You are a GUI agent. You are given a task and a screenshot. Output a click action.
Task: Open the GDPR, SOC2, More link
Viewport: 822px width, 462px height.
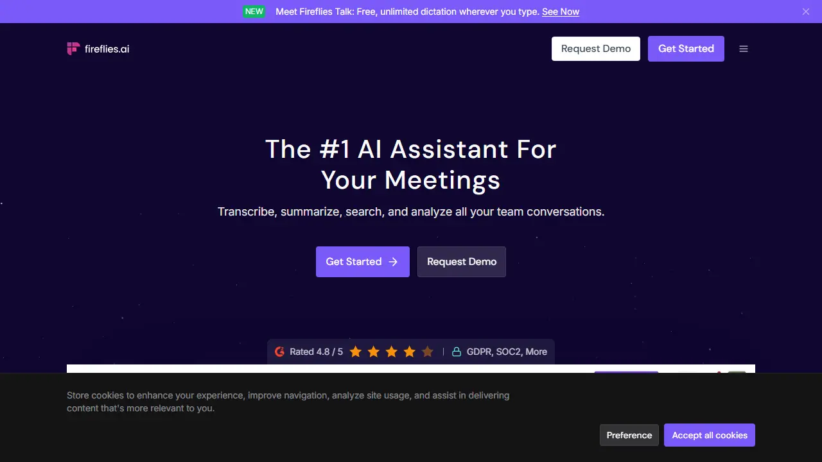[507, 352]
